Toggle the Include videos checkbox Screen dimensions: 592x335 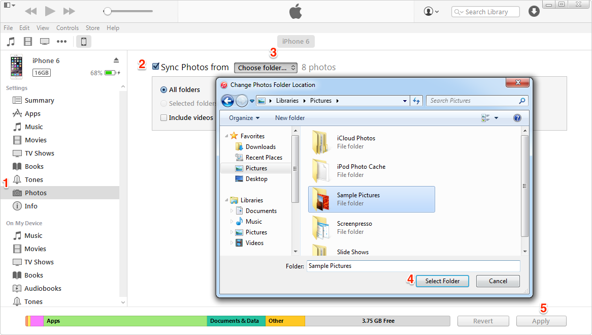163,117
